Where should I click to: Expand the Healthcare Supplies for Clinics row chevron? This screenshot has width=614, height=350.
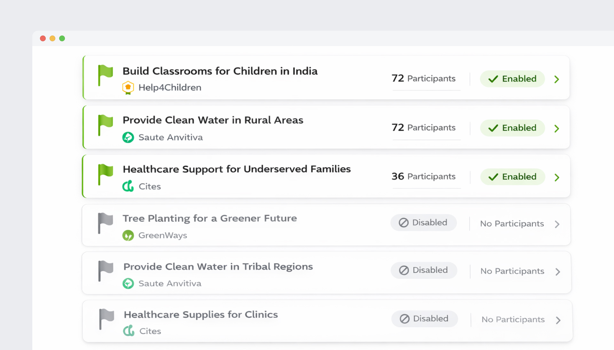558,320
